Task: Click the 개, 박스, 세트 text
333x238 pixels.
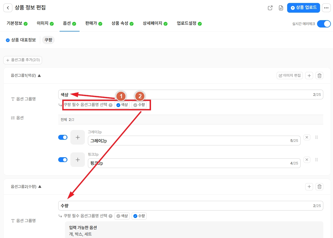Action: (x=80, y=234)
